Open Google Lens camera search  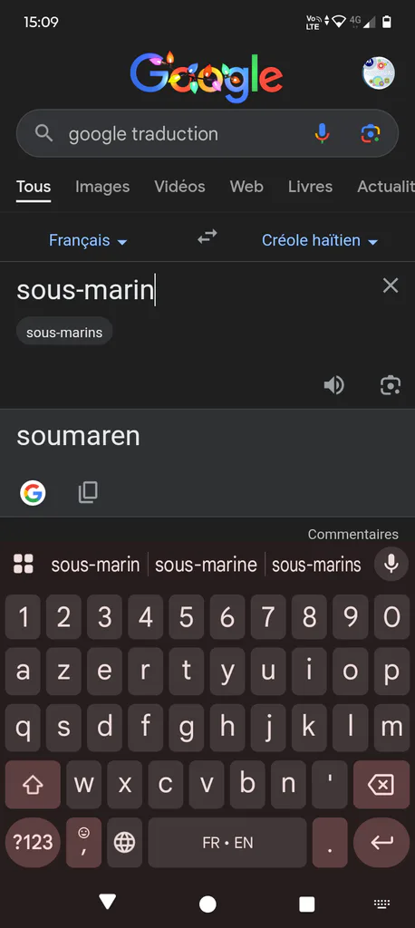pos(371,134)
